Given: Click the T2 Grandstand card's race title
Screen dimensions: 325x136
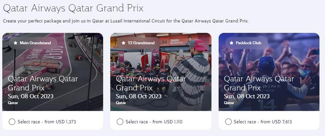Looking at the screenshot, I should tap(151, 83).
